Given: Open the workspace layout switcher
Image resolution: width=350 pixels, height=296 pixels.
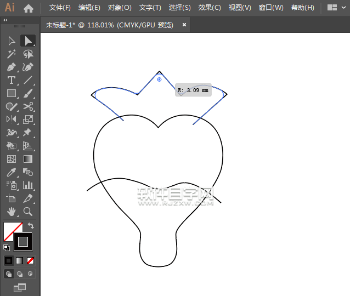Looking at the screenshot, I should 332,8.
